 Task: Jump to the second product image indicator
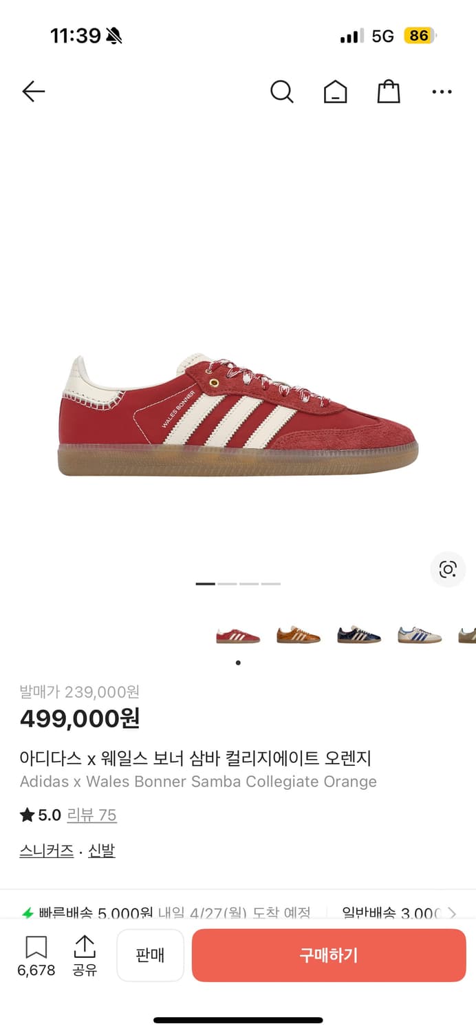point(227,584)
